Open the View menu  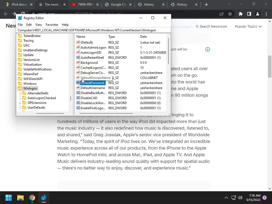[39, 25]
